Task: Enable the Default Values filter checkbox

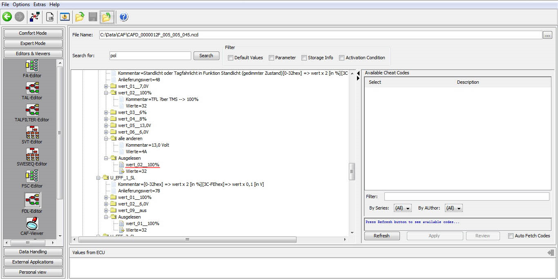Action: click(x=231, y=58)
